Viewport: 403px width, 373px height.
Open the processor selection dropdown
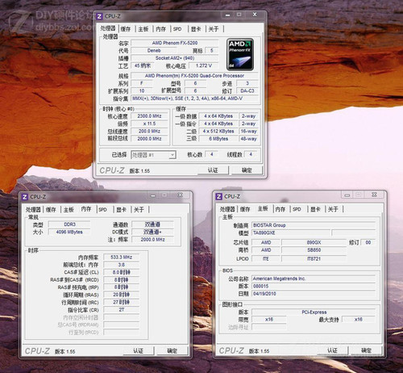[x=153, y=155]
